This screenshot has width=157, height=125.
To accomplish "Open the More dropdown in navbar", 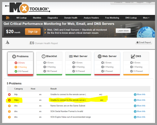I will [x=146, y=18].
